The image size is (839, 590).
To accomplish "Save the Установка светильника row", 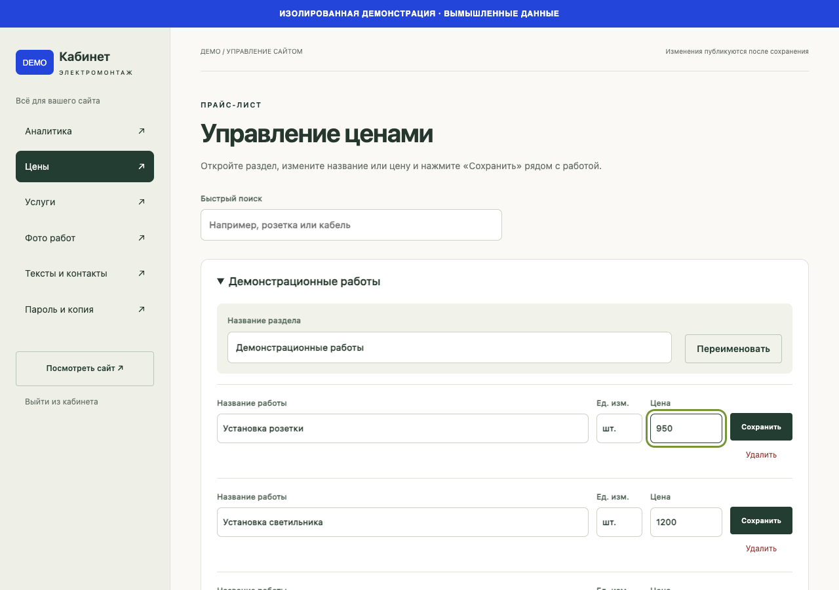I will 761,521.
